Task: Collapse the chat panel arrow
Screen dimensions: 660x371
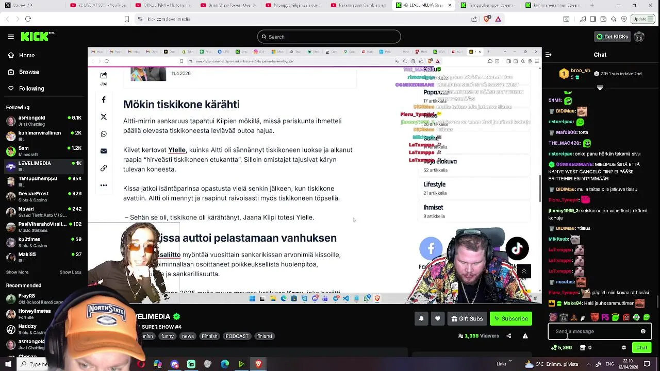Action: click(x=548, y=55)
